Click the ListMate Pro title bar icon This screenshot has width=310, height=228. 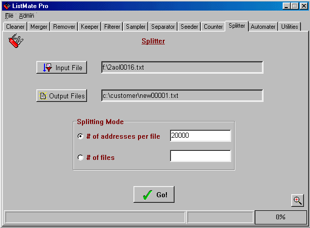tap(7, 6)
